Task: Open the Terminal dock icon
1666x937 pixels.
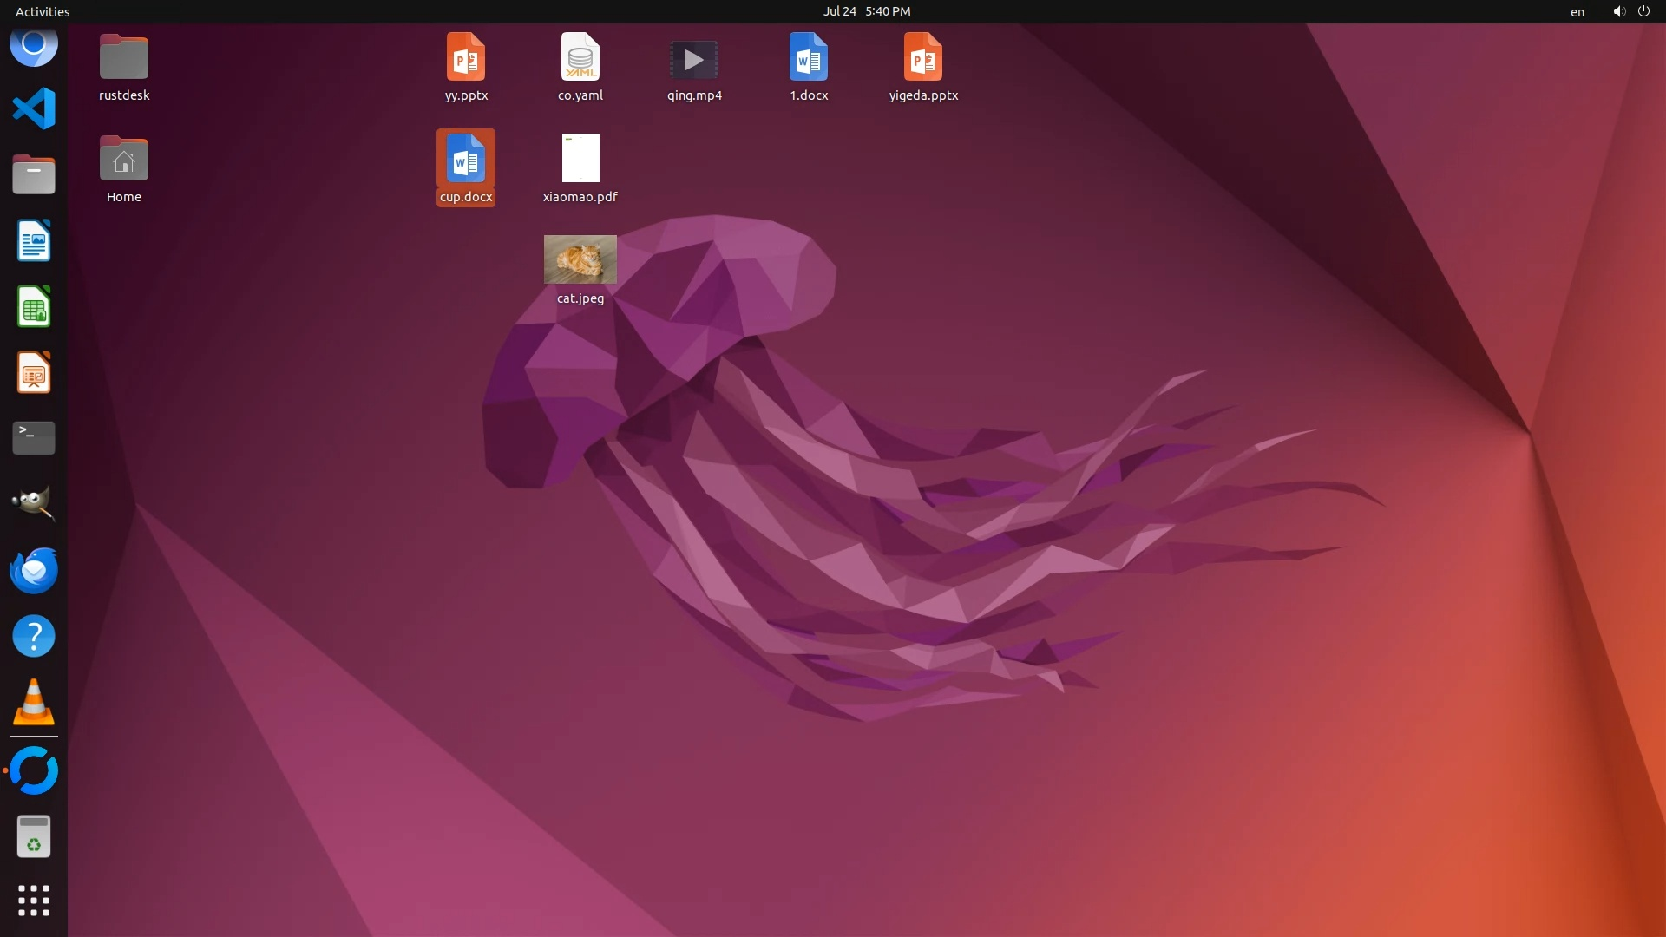Action: (34, 438)
